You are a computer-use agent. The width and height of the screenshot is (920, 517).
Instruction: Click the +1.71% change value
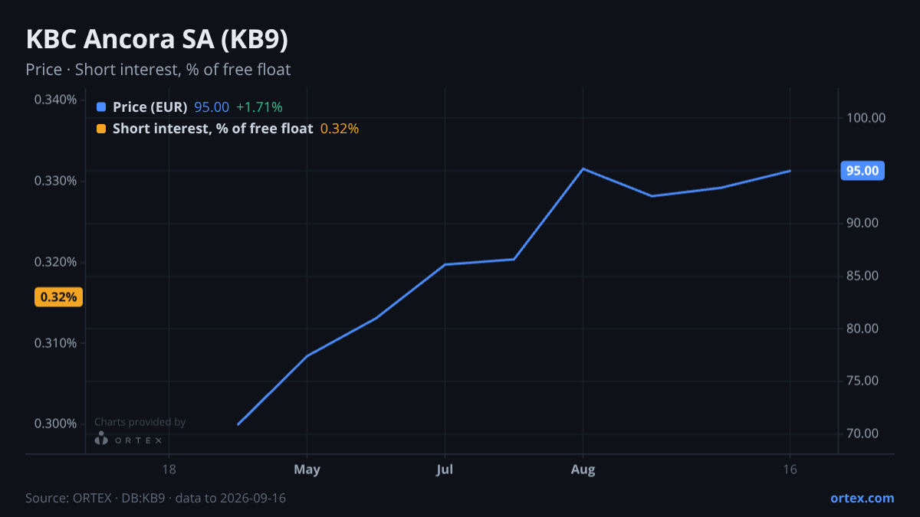click(259, 107)
